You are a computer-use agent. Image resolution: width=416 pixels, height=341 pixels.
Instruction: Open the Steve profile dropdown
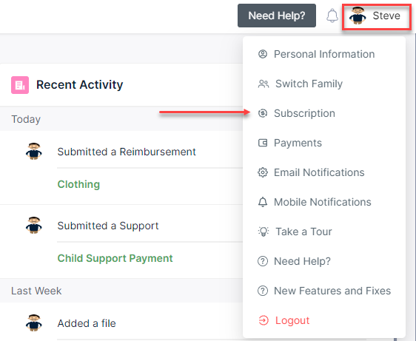377,16
